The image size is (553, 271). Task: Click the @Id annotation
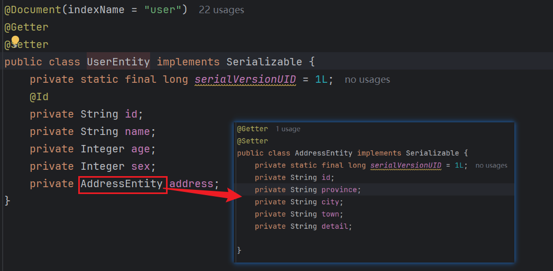pyautogui.click(x=39, y=97)
